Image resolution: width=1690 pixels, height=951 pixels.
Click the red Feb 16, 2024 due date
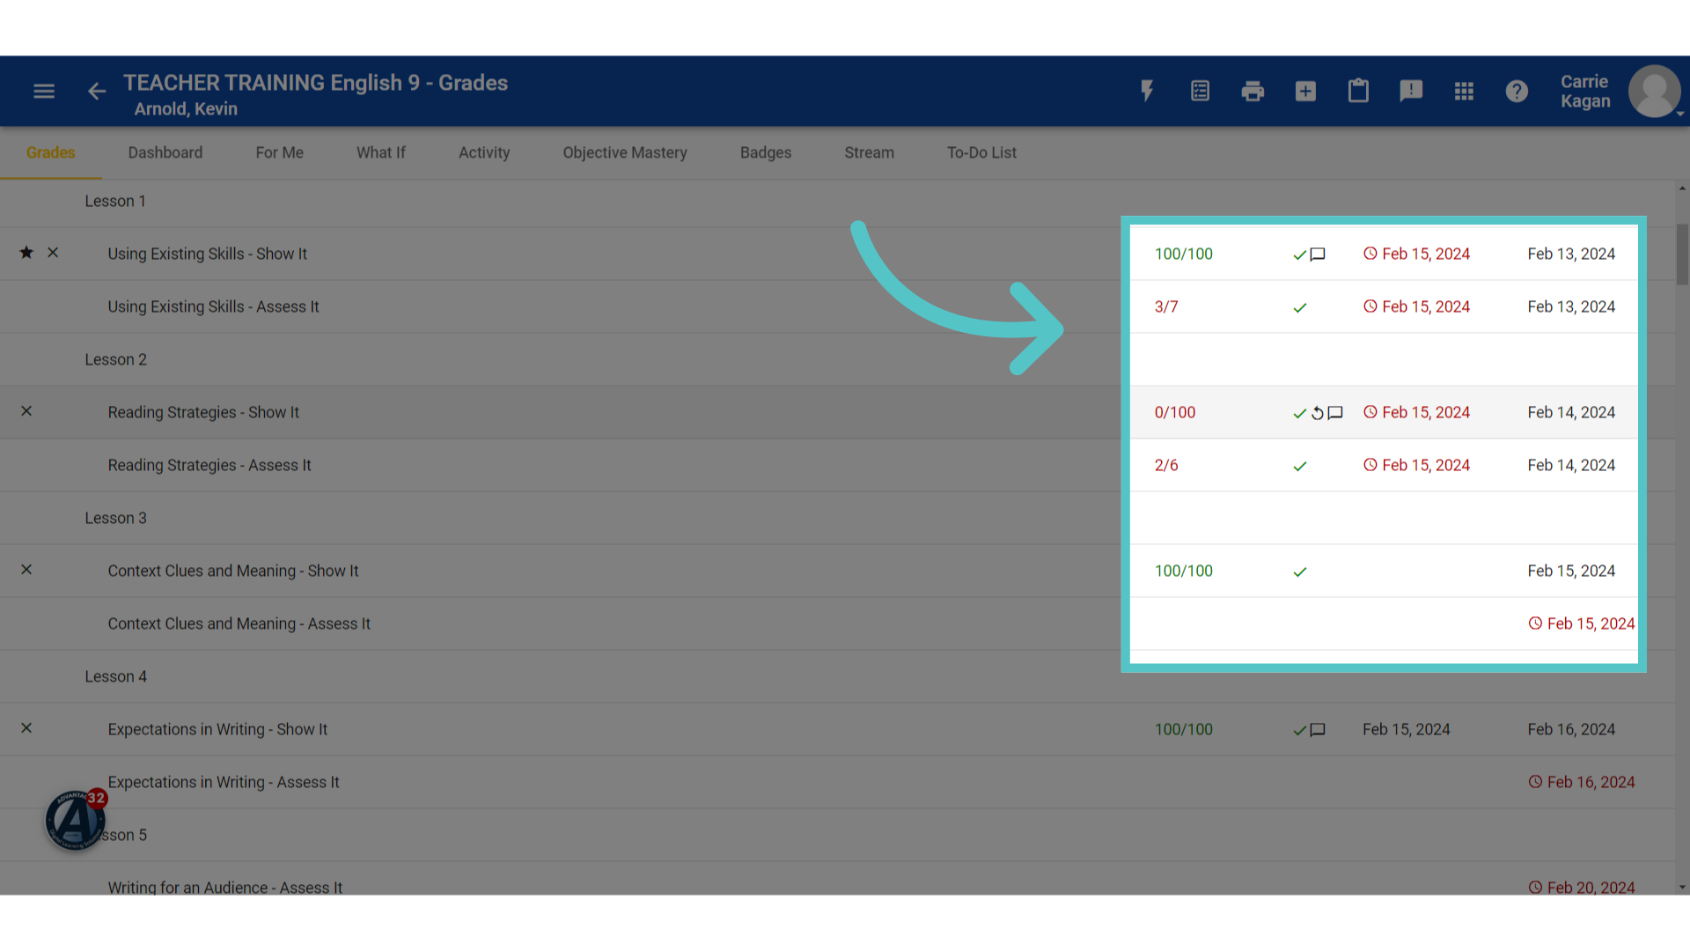click(1582, 782)
